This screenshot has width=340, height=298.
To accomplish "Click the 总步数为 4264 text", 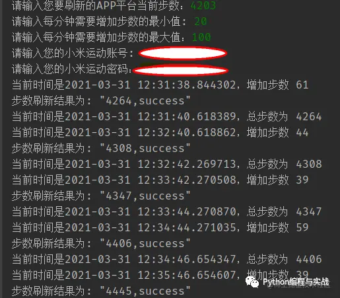I will coord(284,117).
